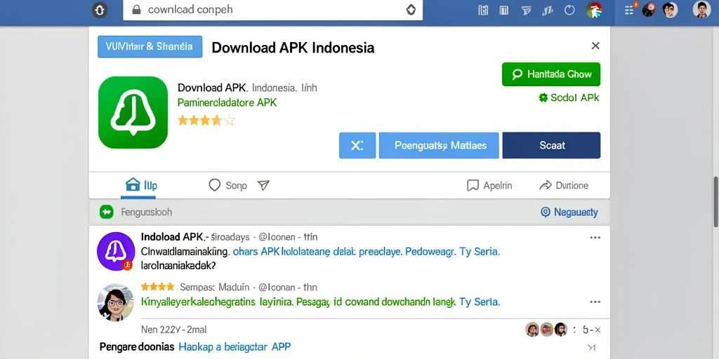The width and height of the screenshot is (719, 359).
Task: Click the 'Paminercladatore APK' green link
Action: (227, 102)
